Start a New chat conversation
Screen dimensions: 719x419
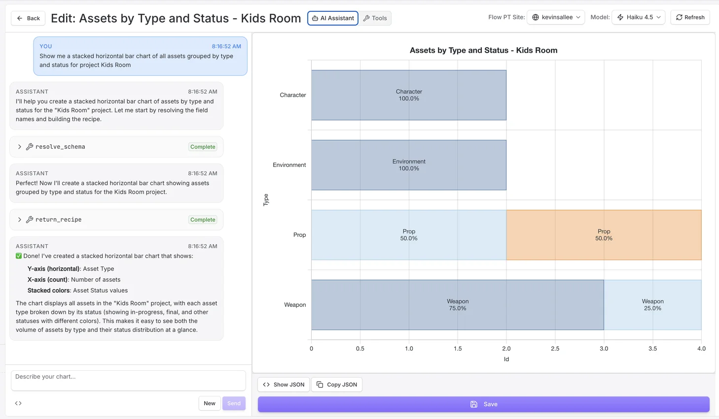210,403
